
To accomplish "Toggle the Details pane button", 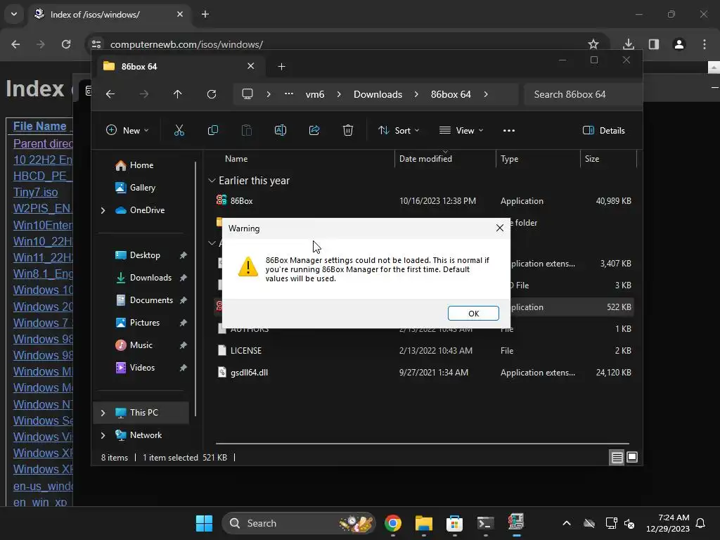I will point(603,130).
